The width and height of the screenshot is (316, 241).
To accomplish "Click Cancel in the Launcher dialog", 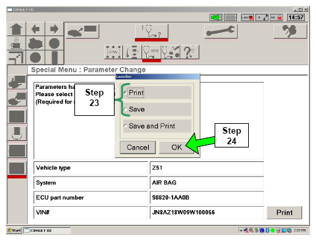I will click(x=138, y=147).
